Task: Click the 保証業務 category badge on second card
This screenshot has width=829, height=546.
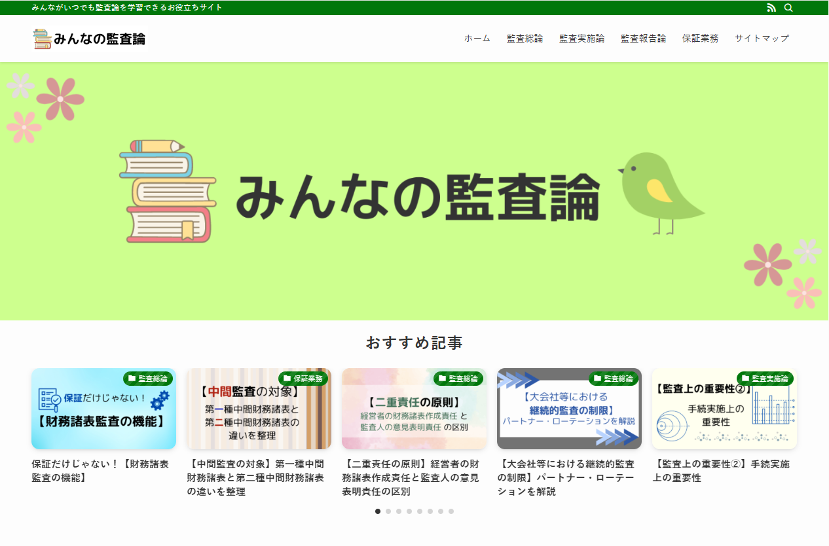Action: [x=303, y=379]
